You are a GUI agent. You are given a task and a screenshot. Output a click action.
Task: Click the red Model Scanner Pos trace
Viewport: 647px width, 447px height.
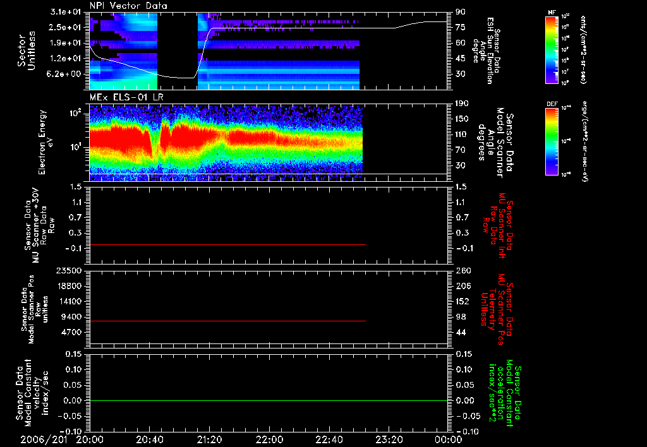[227, 321]
